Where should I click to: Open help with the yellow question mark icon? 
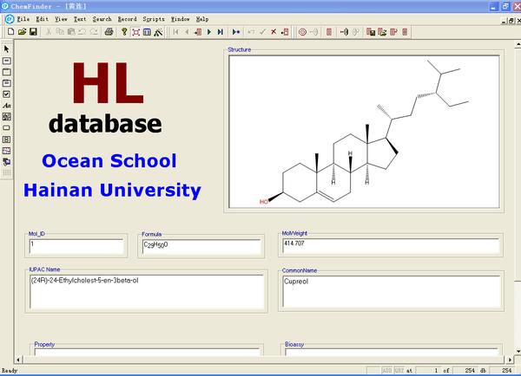[x=124, y=32]
